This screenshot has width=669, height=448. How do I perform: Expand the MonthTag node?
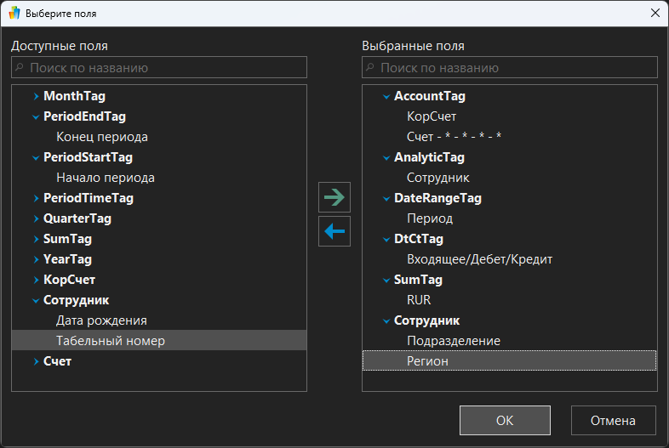click(36, 97)
